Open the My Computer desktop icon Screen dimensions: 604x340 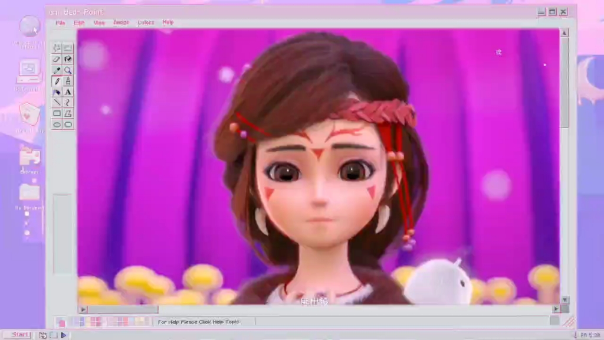(x=28, y=71)
